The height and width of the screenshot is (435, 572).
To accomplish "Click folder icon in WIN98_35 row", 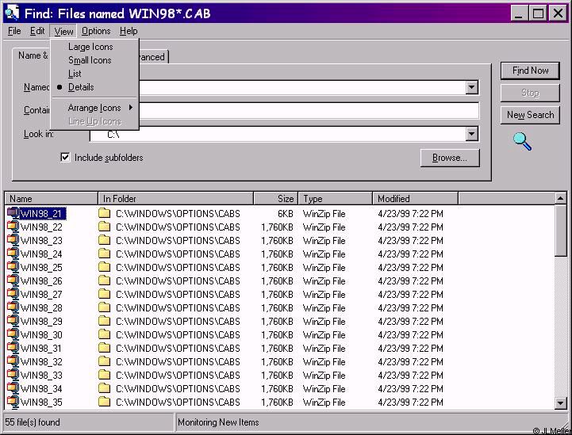I will tap(105, 402).
